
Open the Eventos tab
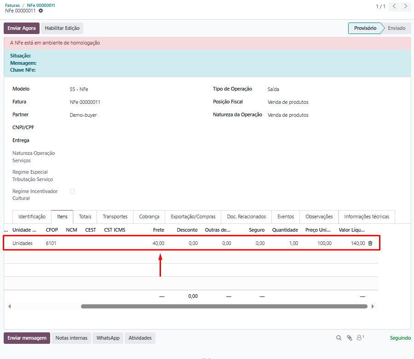[x=286, y=217]
